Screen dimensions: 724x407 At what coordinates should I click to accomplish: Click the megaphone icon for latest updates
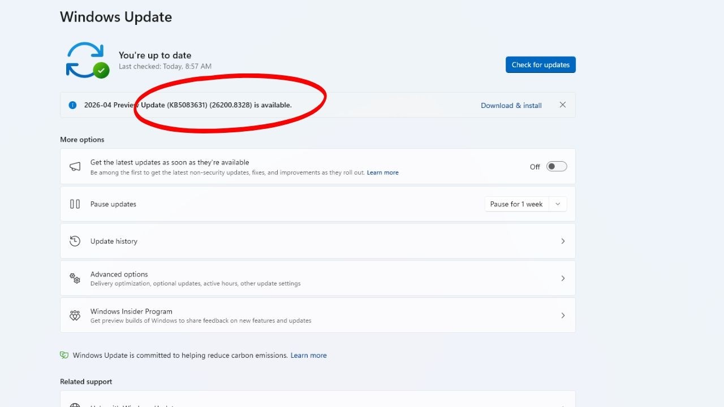(75, 167)
